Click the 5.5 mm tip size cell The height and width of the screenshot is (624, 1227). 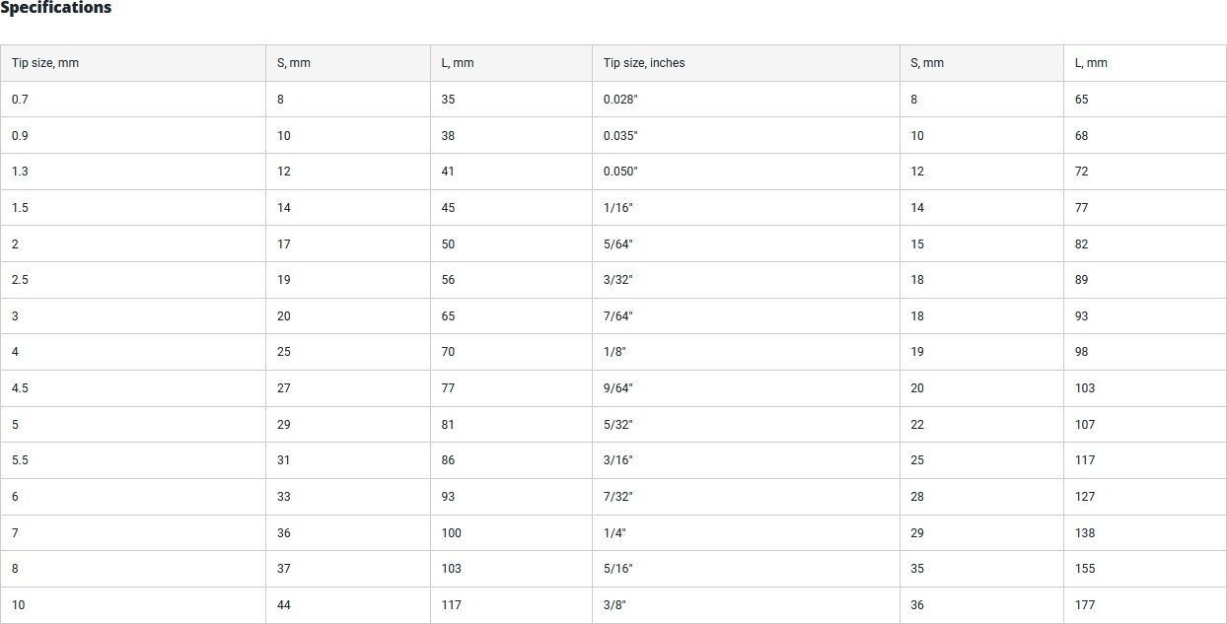click(133, 460)
